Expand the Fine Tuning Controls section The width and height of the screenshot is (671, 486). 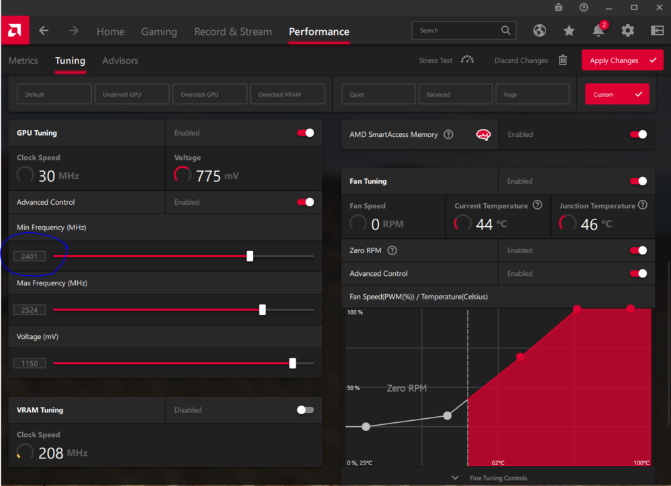coord(497,477)
